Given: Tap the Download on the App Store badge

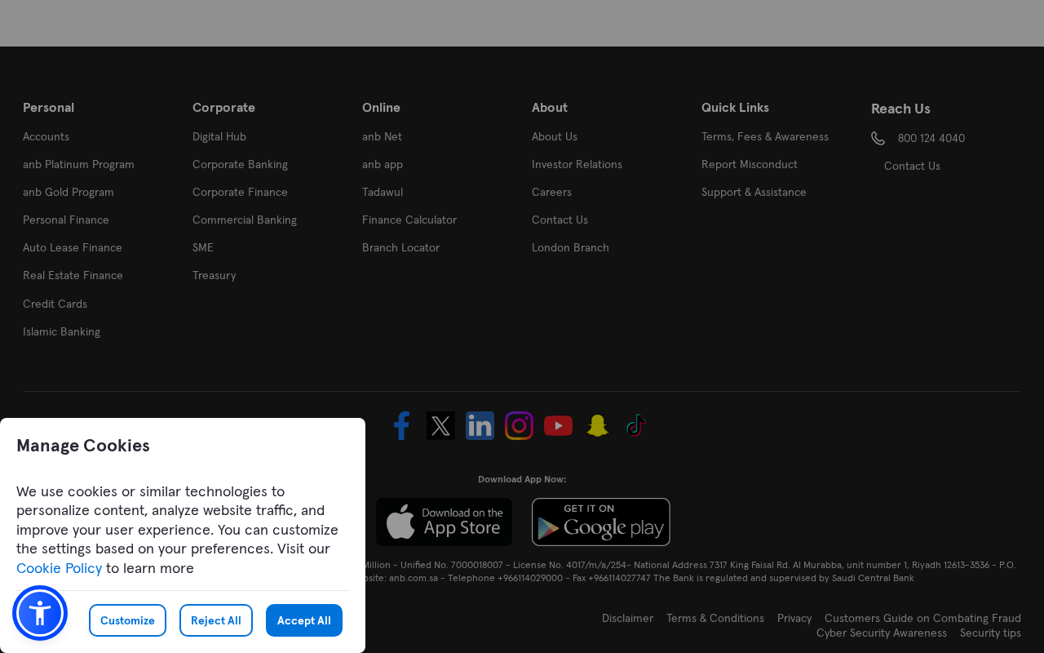Looking at the screenshot, I should click(x=445, y=522).
